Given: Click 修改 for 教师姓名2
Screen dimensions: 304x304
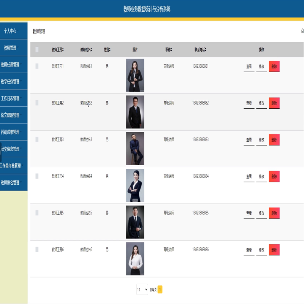Looking at the screenshot, I should [x=261, y=103].
